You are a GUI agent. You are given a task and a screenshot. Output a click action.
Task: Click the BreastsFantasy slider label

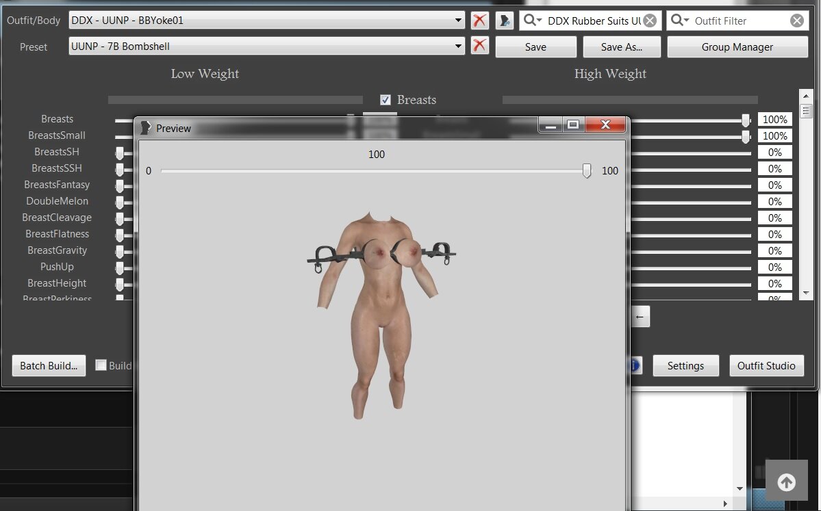(x=57, y=185)
